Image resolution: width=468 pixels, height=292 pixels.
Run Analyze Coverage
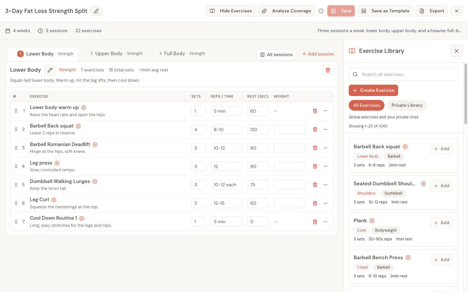[x=286, y=11]
